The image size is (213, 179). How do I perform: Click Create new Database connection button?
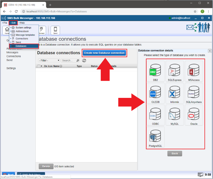pyautogui.click(x=104, y=53)
